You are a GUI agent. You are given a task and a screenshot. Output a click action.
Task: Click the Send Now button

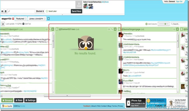click(x=76, y=11)
